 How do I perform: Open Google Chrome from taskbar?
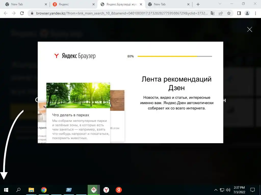point(44,190)
